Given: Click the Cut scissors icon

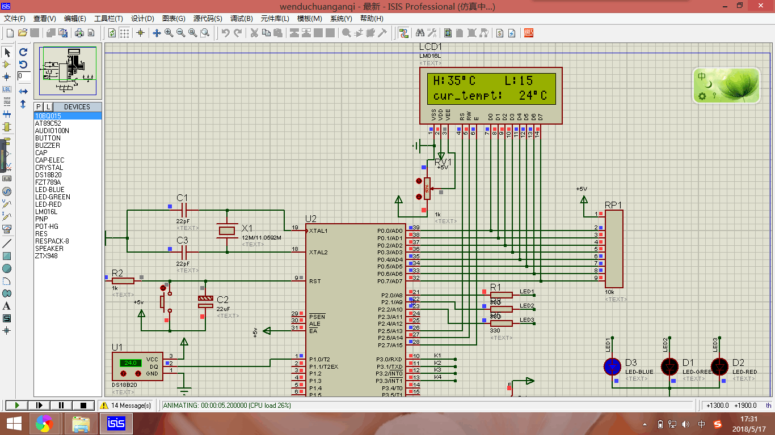Looking at the screenshot, I should click(x=254, y=33).
